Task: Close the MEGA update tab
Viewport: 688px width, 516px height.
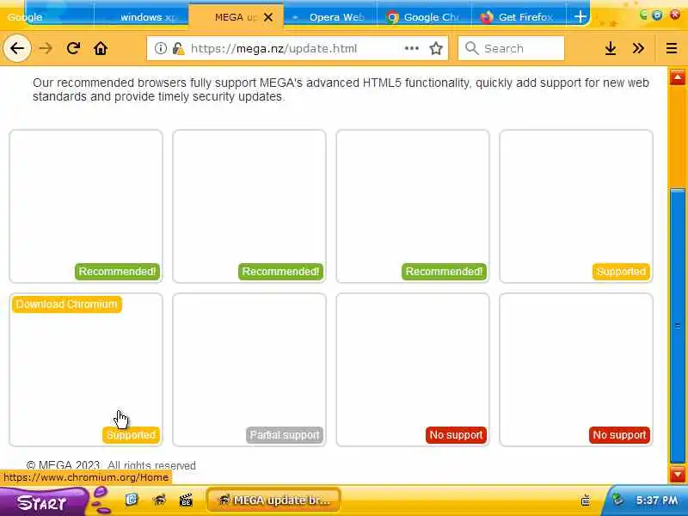Action: (268, 17)
